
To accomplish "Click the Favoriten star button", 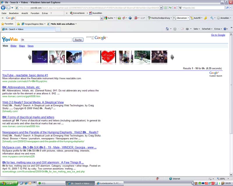I will [7, 24].
